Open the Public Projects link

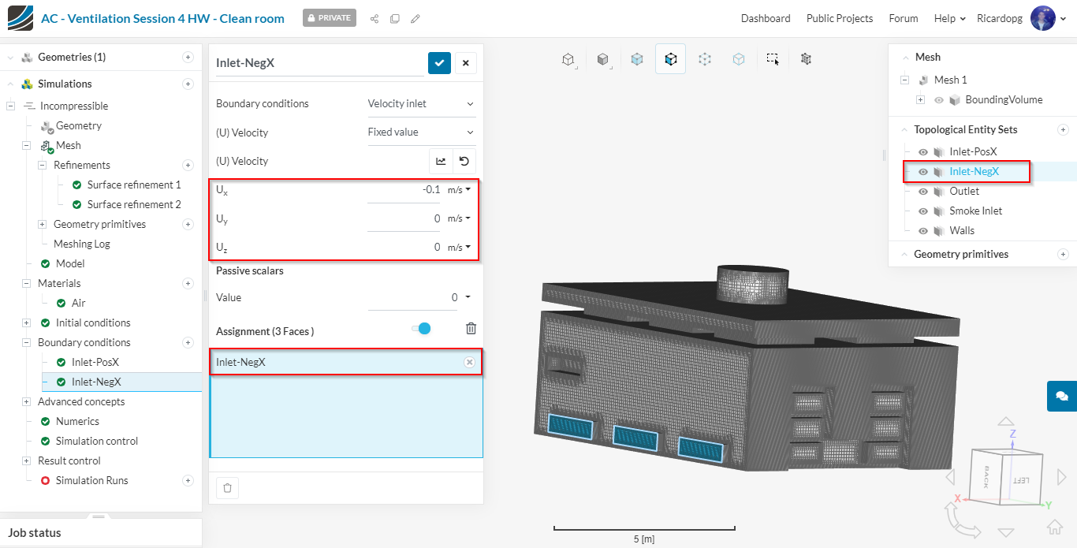click(x=839, y=18)
